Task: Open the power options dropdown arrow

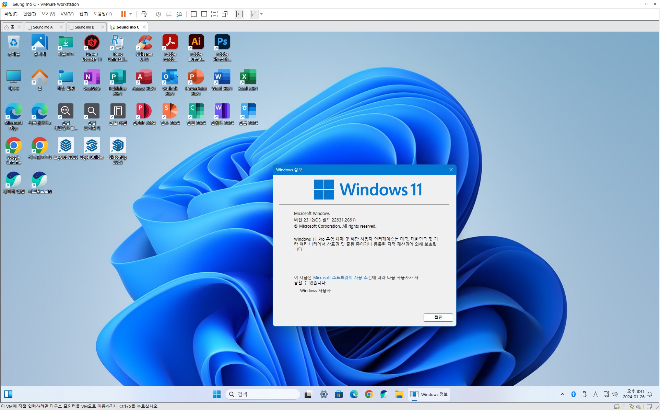Action: [131, 14]
